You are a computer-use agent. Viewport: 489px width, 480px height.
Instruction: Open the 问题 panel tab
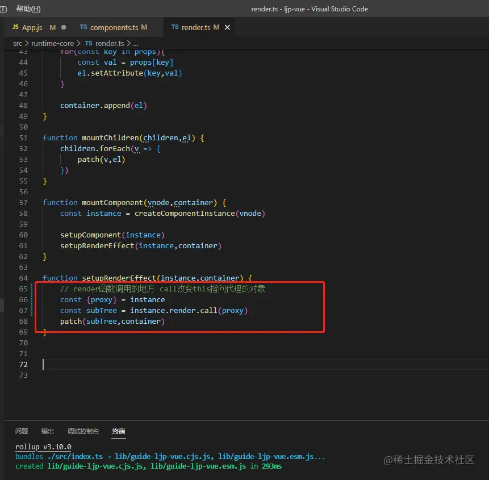tap(22, 431)
